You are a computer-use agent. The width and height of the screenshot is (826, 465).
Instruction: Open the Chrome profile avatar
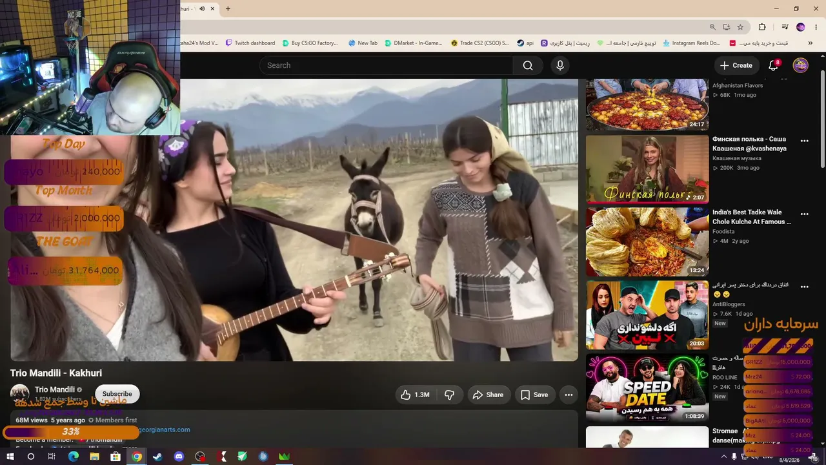(801, 27)
